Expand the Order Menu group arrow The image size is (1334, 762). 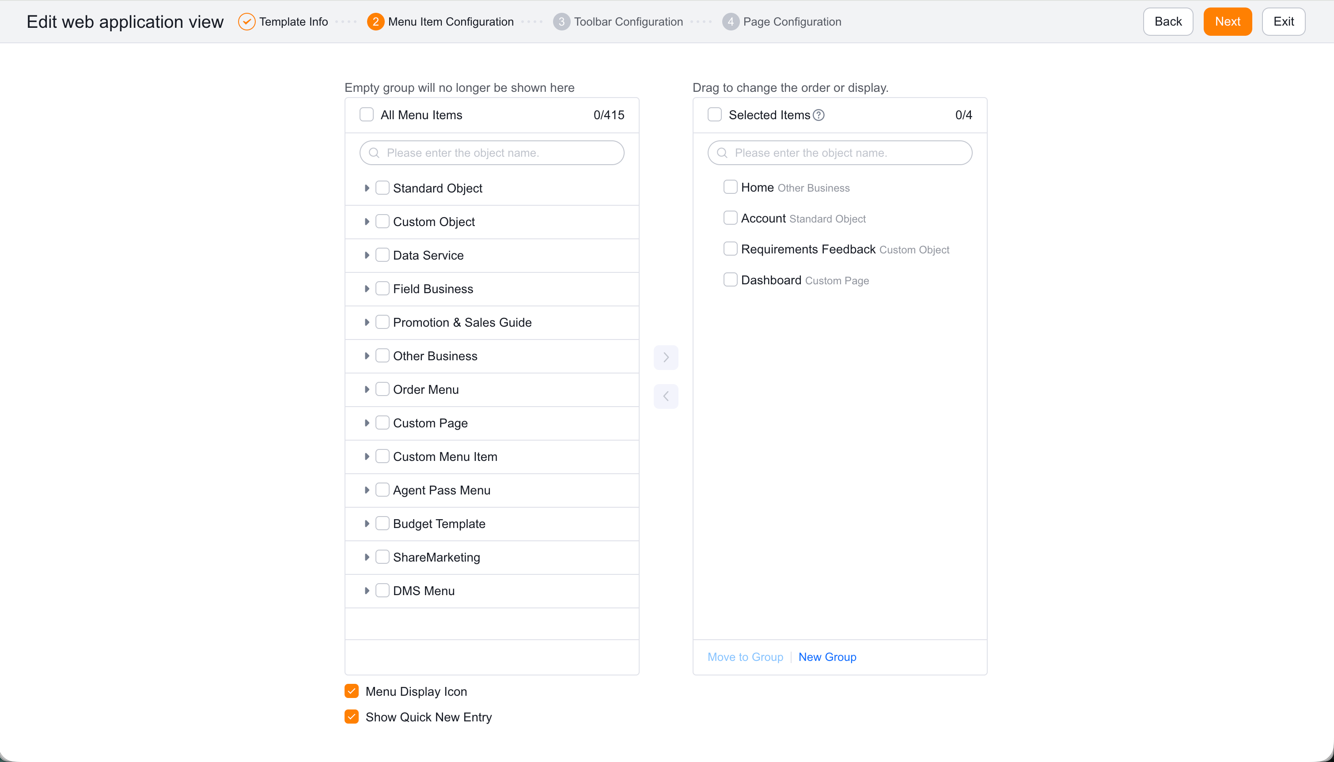(x=367, y=389)
